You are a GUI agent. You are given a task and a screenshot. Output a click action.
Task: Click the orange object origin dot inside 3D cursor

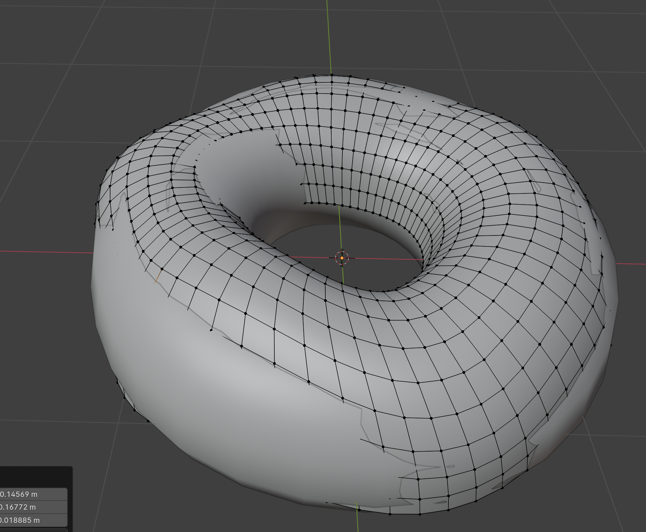[342, 258]
